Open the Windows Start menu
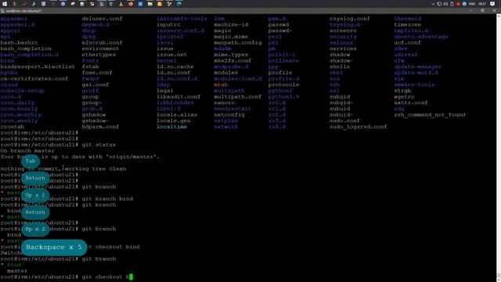This screenshot has width=501, height=282. [5, 4]
